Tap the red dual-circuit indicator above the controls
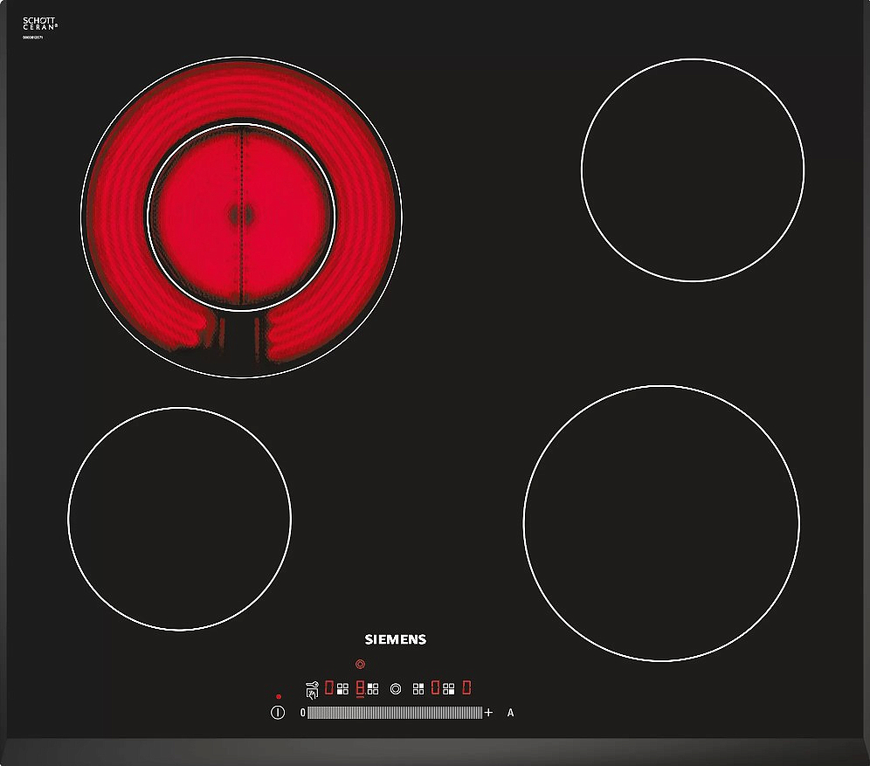Image resolution: width=870 pixels, height=766 pixels. click(361, 665)
